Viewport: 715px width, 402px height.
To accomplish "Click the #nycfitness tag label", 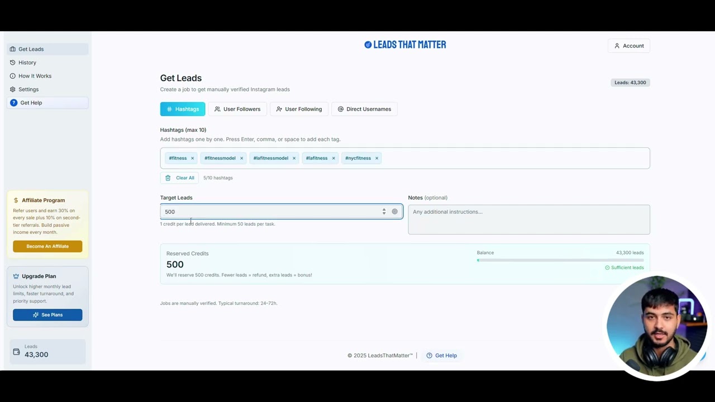I will (358, 158).
